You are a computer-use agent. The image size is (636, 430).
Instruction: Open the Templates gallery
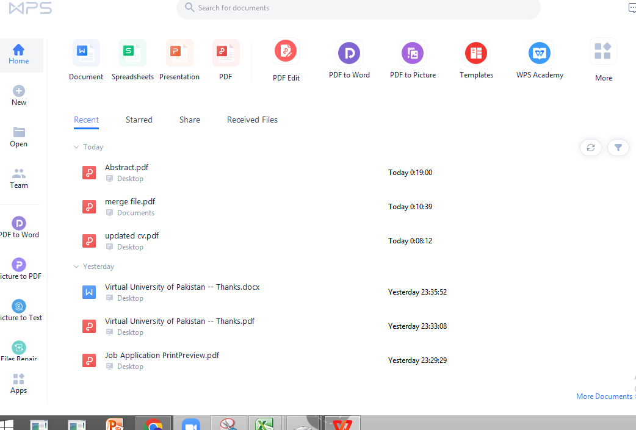476,59
